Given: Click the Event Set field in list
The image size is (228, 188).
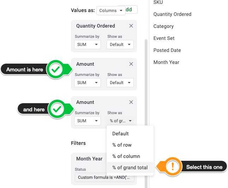Looking at the screenshot, I should (164, 38).
